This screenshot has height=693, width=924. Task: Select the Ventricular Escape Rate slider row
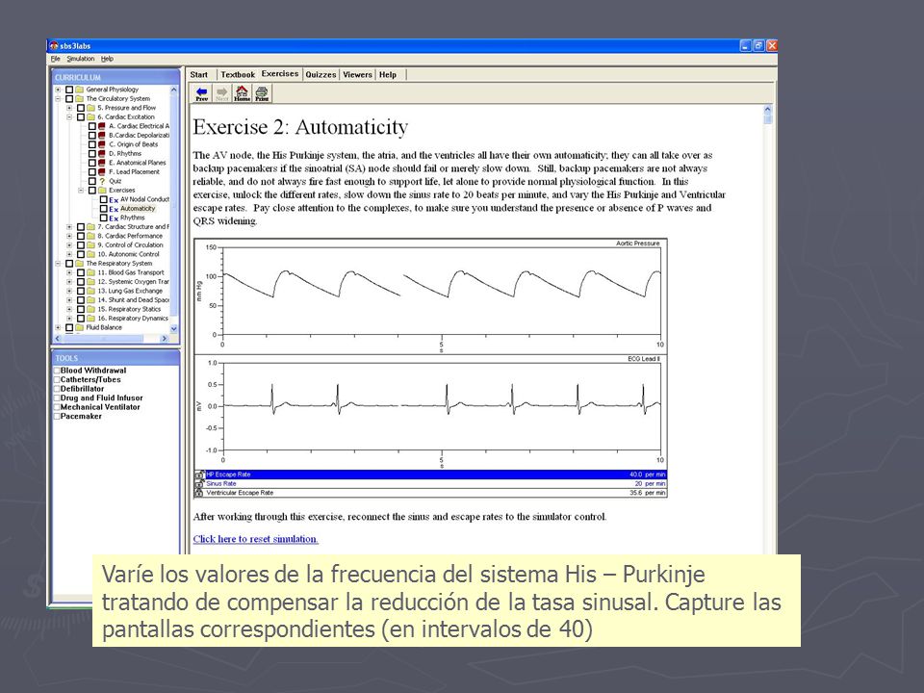pyautogui.click(x=431, y=493)
